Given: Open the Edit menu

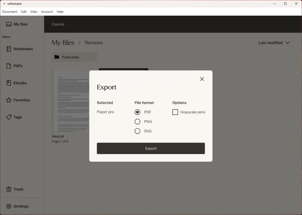Looking at the screenshot, I should [x=24, y=12].
